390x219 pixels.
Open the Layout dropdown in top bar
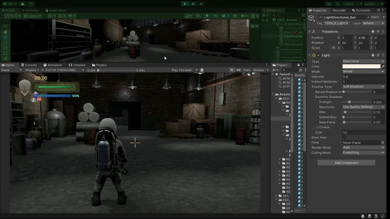374,4
